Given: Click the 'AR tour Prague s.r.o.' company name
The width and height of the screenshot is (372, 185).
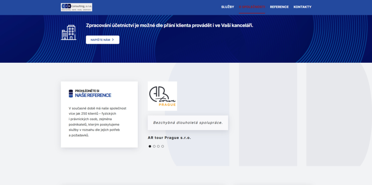Looking at the screenshot, I should [169, 138].
